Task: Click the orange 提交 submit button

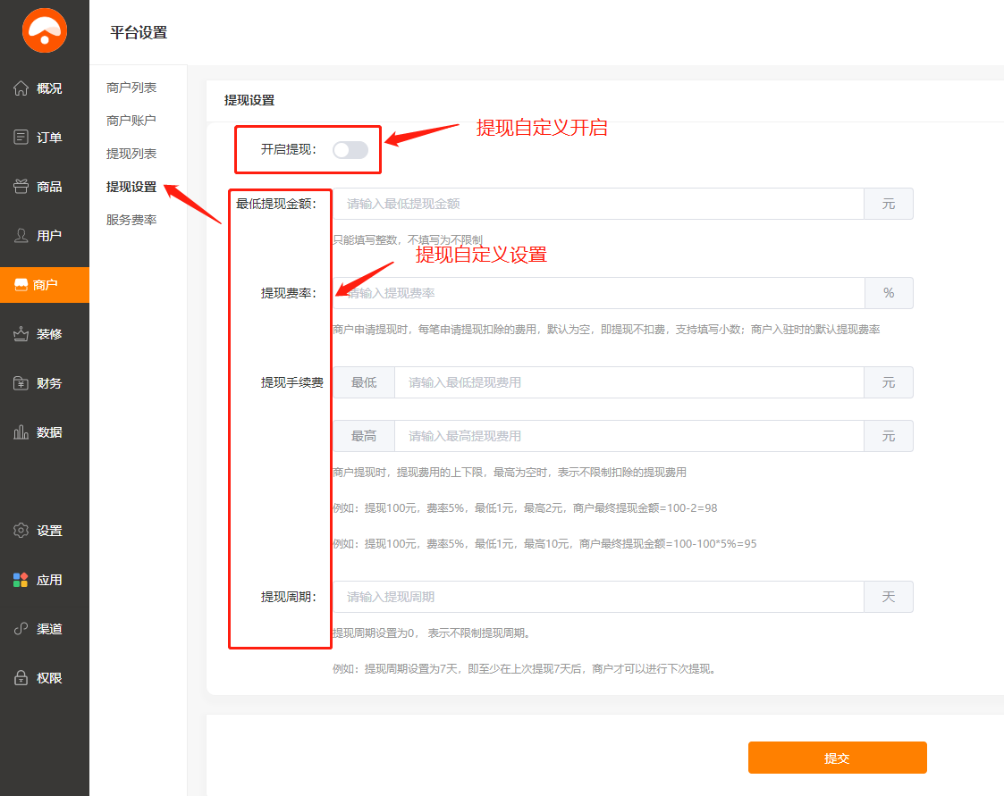Action: click(x=837, y=758)
